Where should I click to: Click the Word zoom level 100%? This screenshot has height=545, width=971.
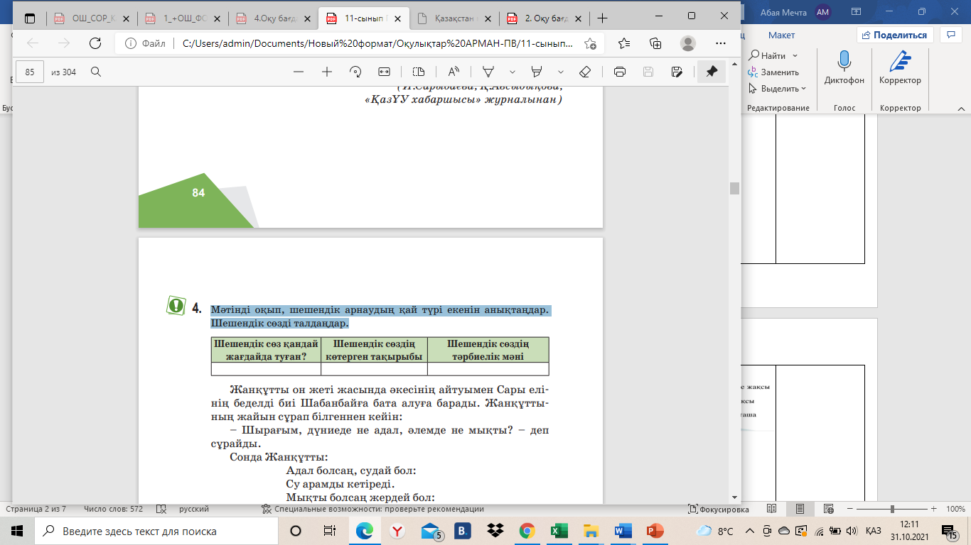click(x=955, y=509)
